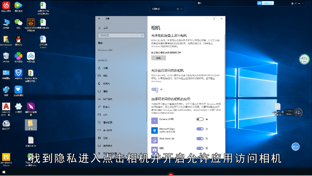
Task: Toggle allow apps to access camera
Action: [155, 90]
